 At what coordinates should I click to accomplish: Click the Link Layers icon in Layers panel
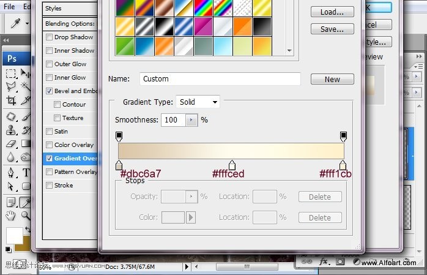306,262
